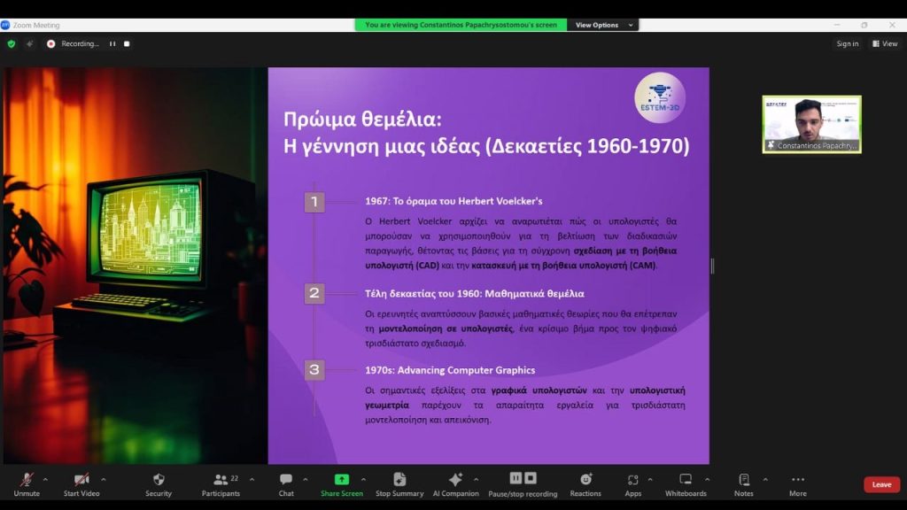This screenshot has width=907, height=510.
Task: Expand arrow next to Participants
Action: click(252, 479)
